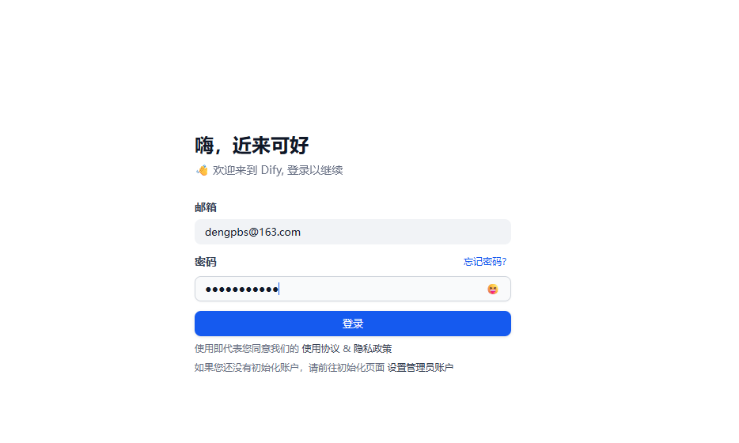The width and height of the screenshot is (739, 443).
Task: Place cursor on dengpbs@163.com address text
Action: click(x=252, y=232)
